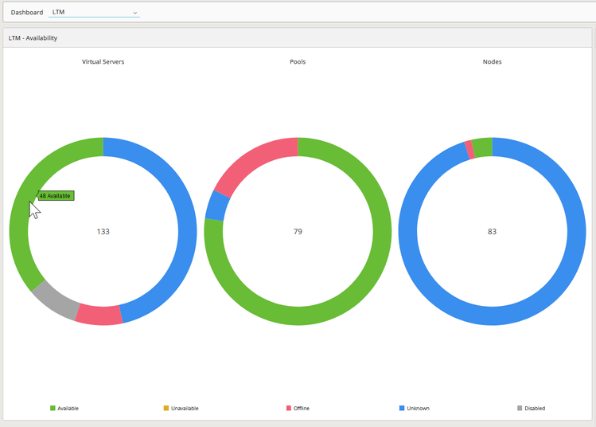Click the green Available legend swatch
This screenshot has width=596, height=427.
click(x=53, y=408)
